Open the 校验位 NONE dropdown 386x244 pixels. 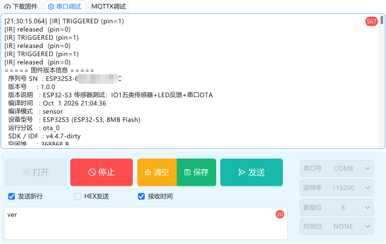click(x=337, y=226)
